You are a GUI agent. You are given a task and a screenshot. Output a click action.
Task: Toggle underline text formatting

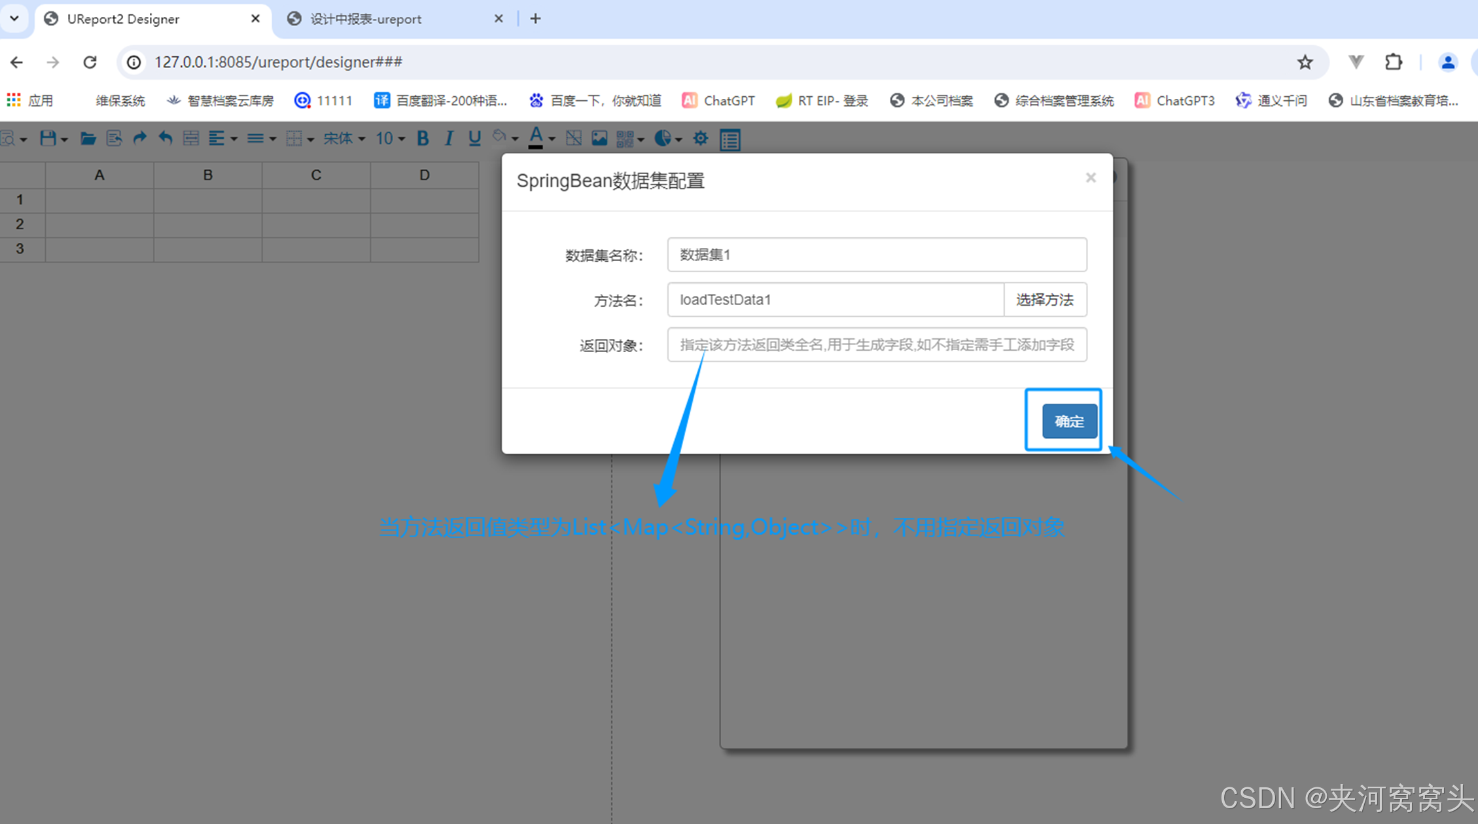474,138
